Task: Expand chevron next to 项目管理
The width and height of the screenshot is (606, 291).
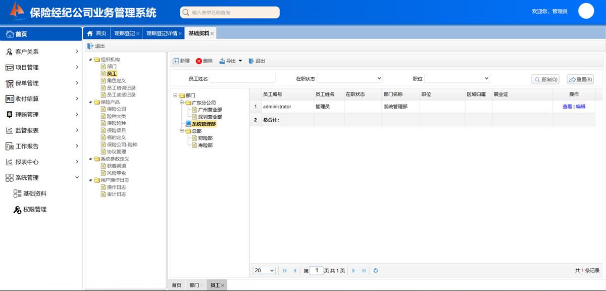Action: coord(77,67)
